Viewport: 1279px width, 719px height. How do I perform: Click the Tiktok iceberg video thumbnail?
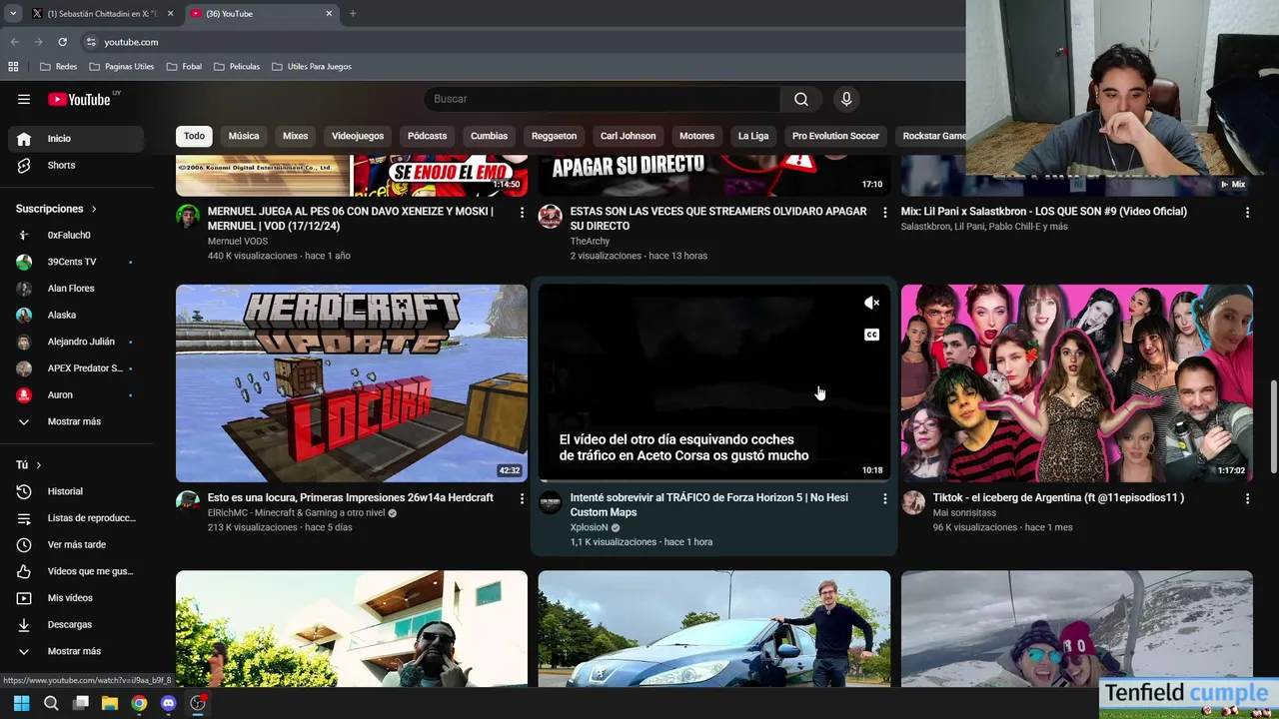pyautogui.click(x=1076, y=383)
